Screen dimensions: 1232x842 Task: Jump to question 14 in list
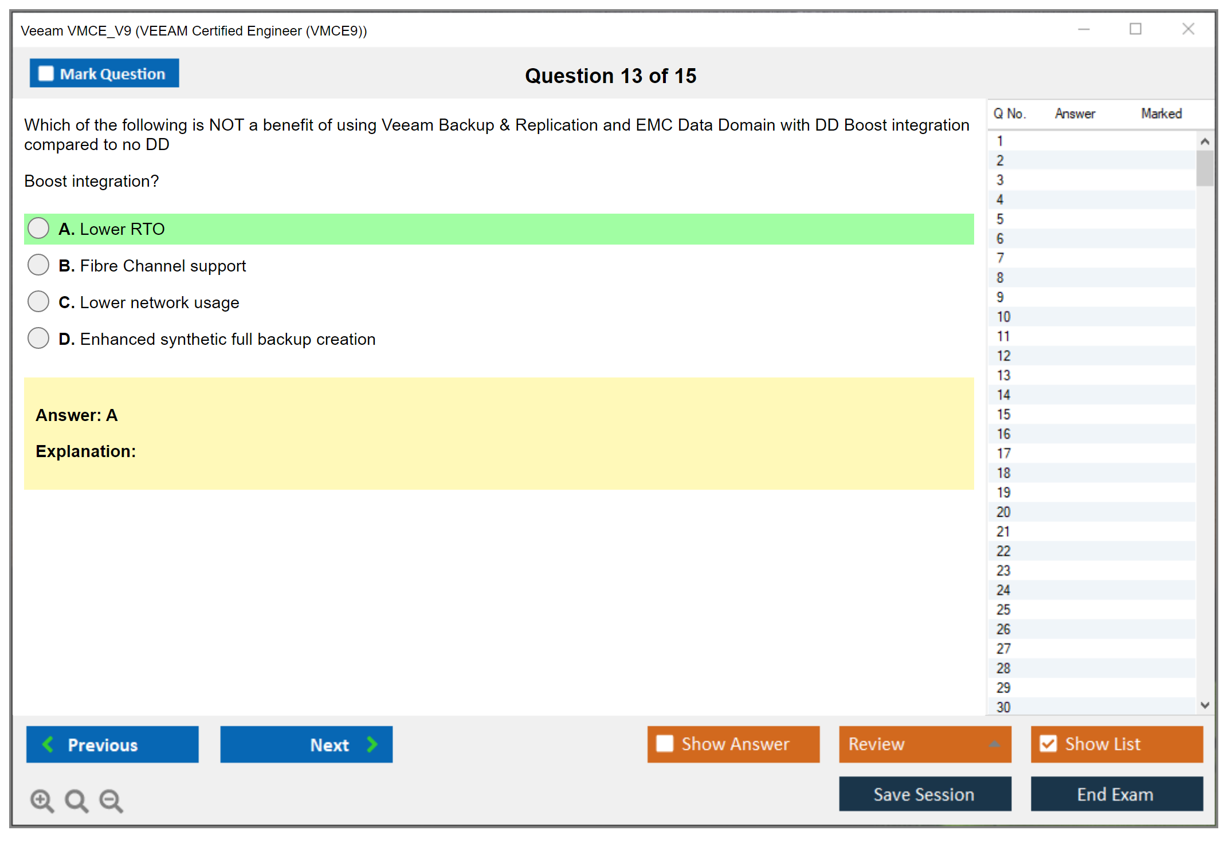(x=1003, y=395)
